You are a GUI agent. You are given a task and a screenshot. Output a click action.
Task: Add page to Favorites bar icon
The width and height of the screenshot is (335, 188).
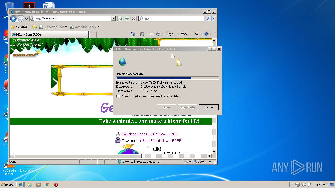(x=35, y=27)
